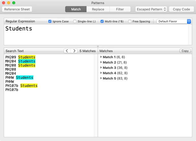Switch to the Match tab
This screenshot has height=141, width=196.
point(76,9)
